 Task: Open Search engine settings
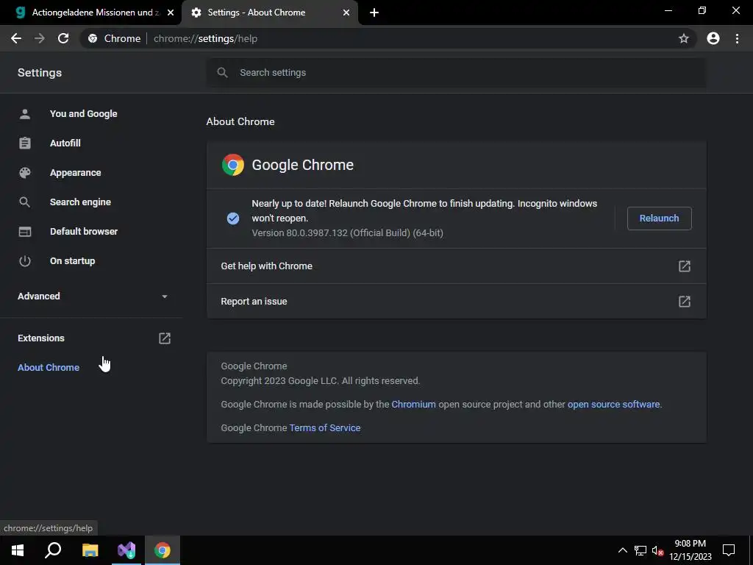[80, 202]
